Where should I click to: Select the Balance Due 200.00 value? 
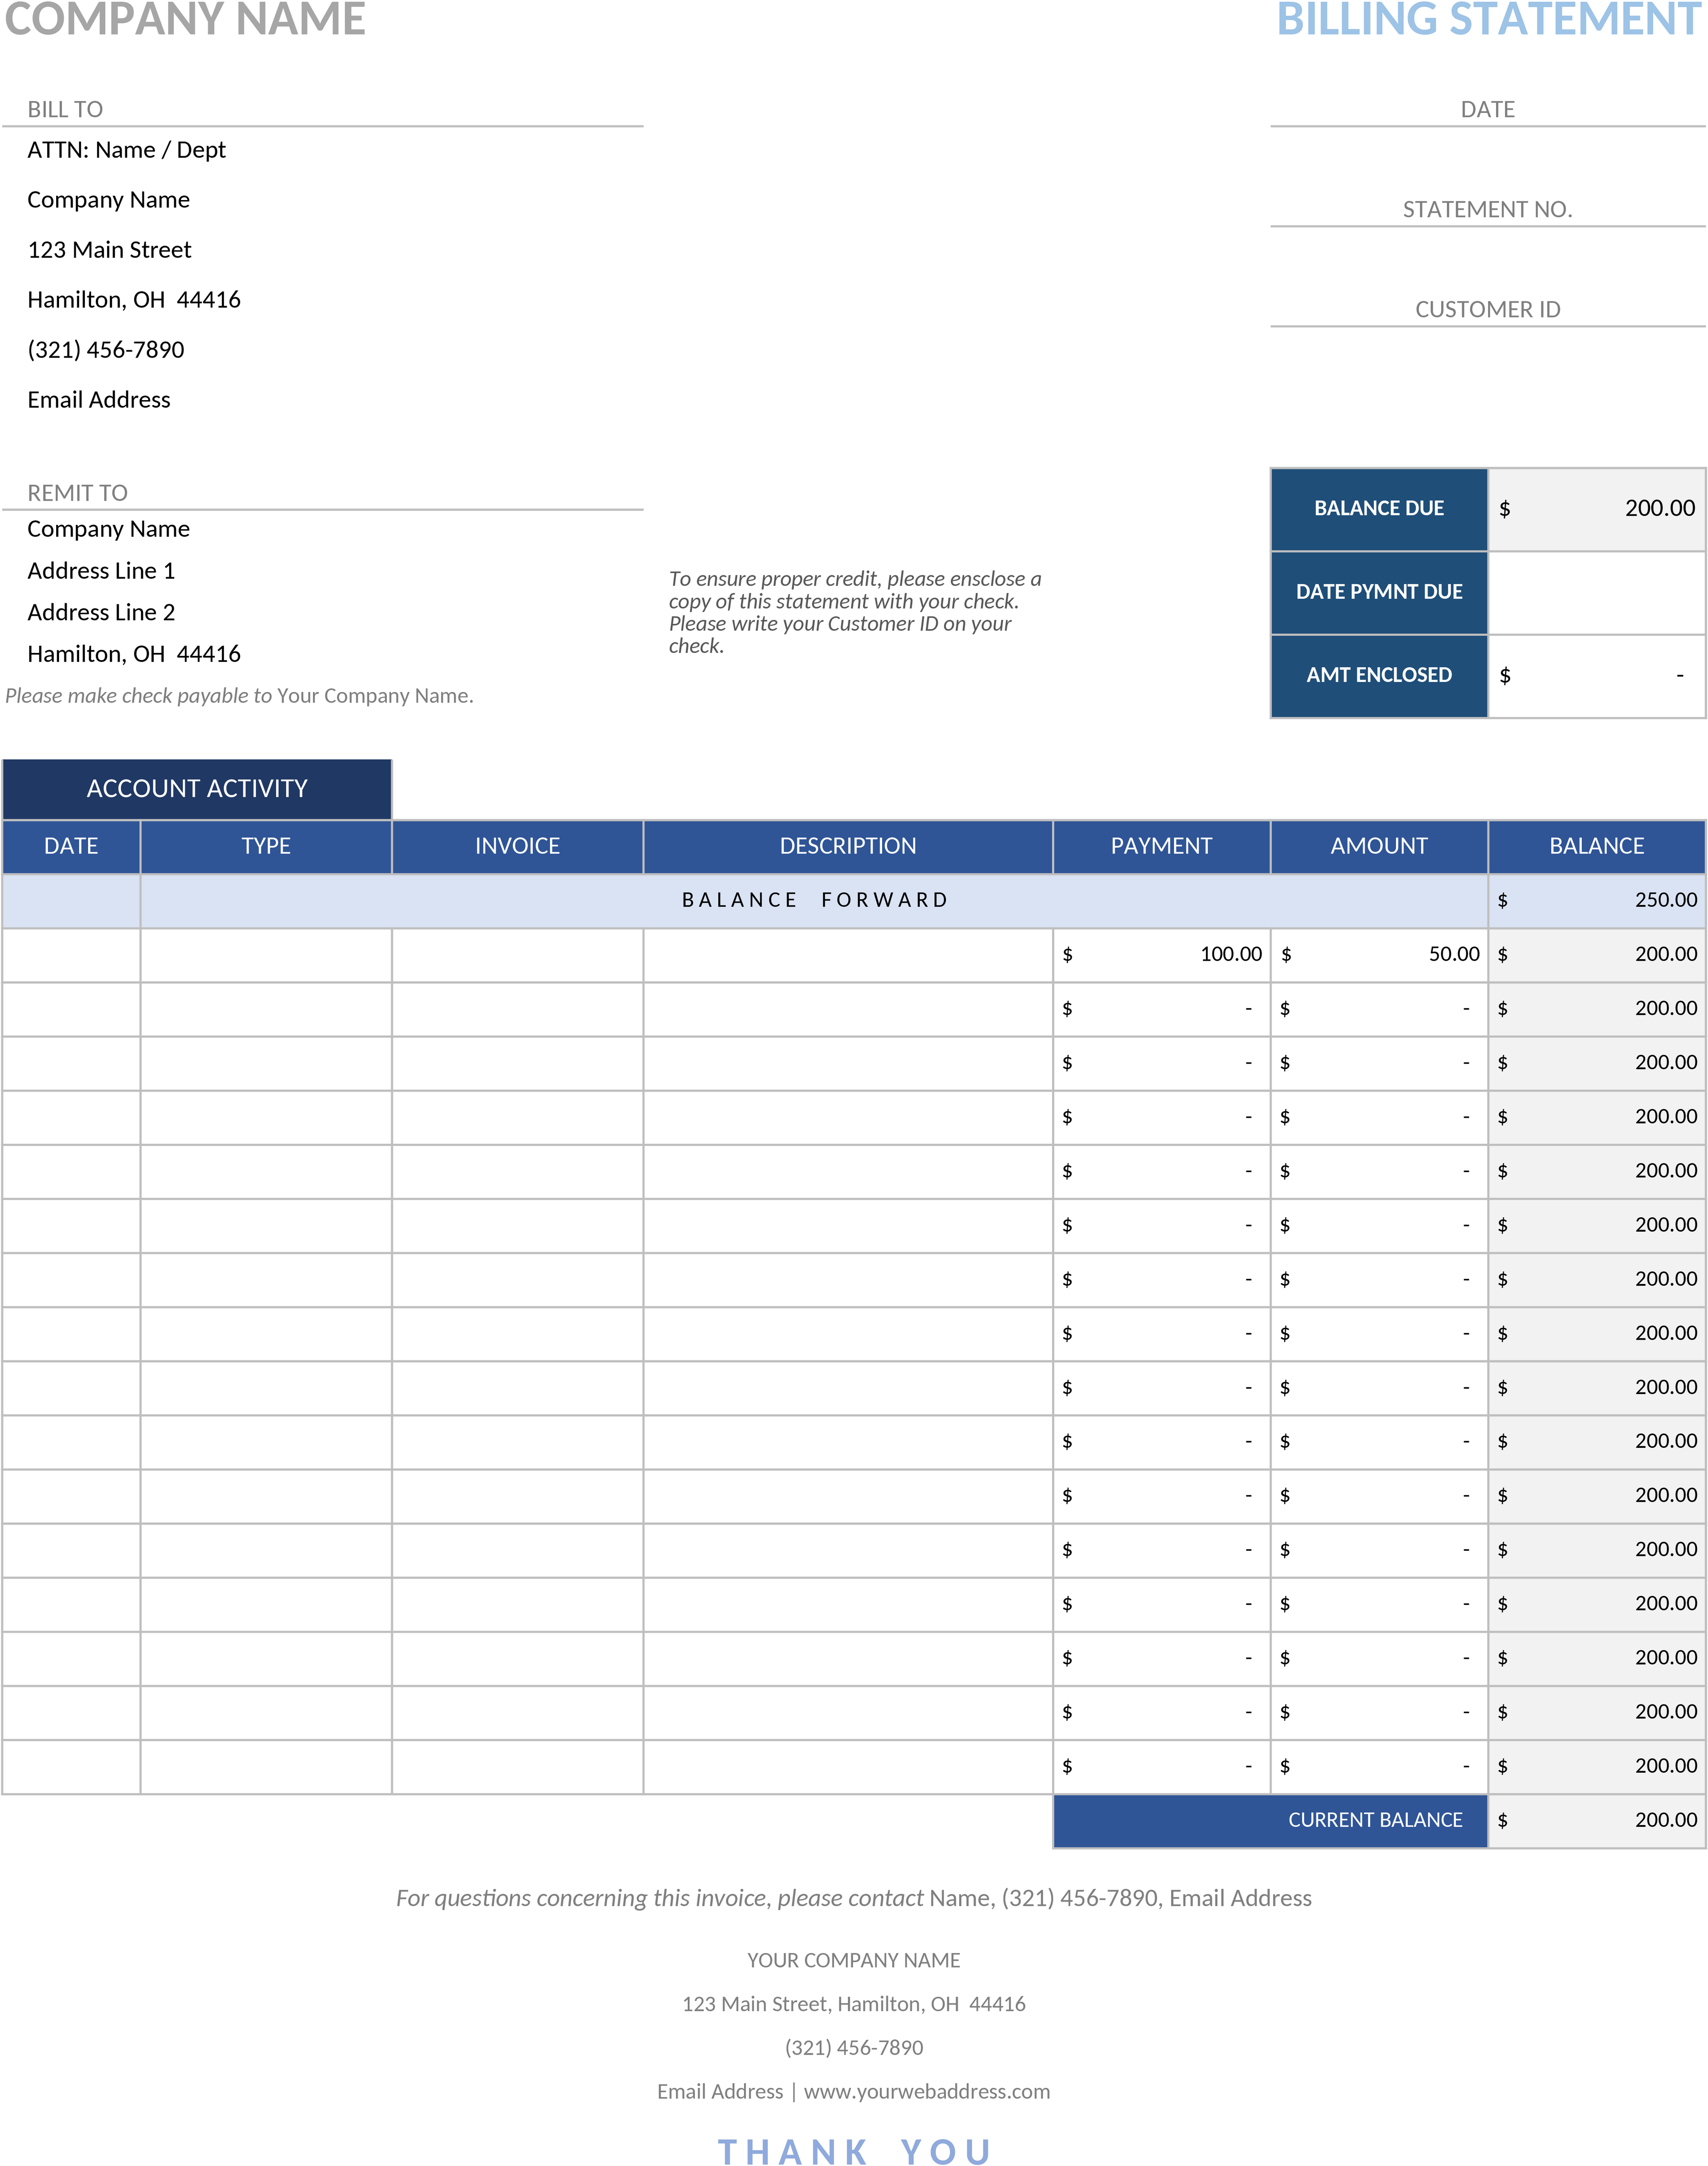pos(1597,509)
